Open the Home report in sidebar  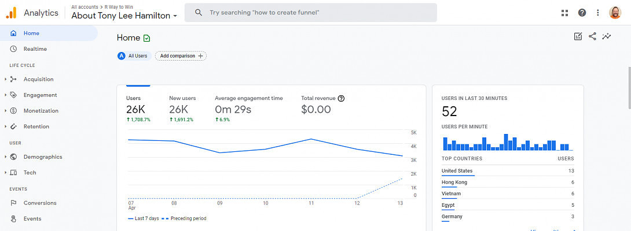click(49, 33)
